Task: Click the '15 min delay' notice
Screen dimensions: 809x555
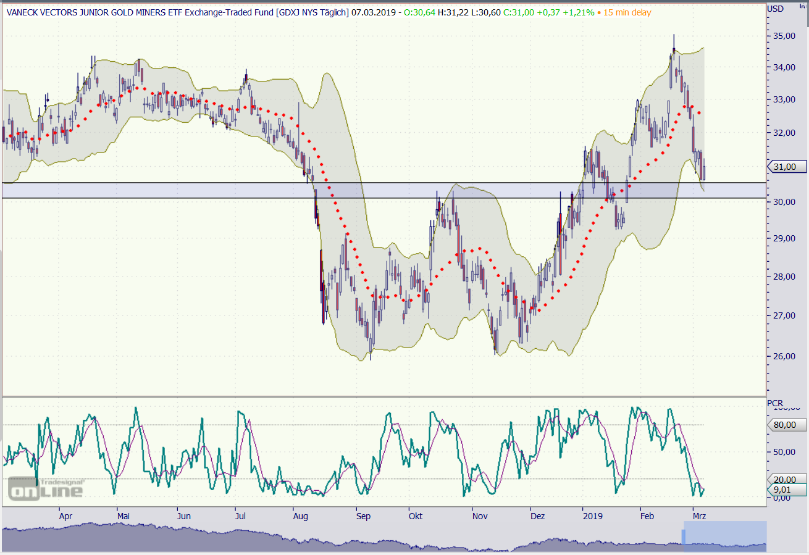Action: 626,12
